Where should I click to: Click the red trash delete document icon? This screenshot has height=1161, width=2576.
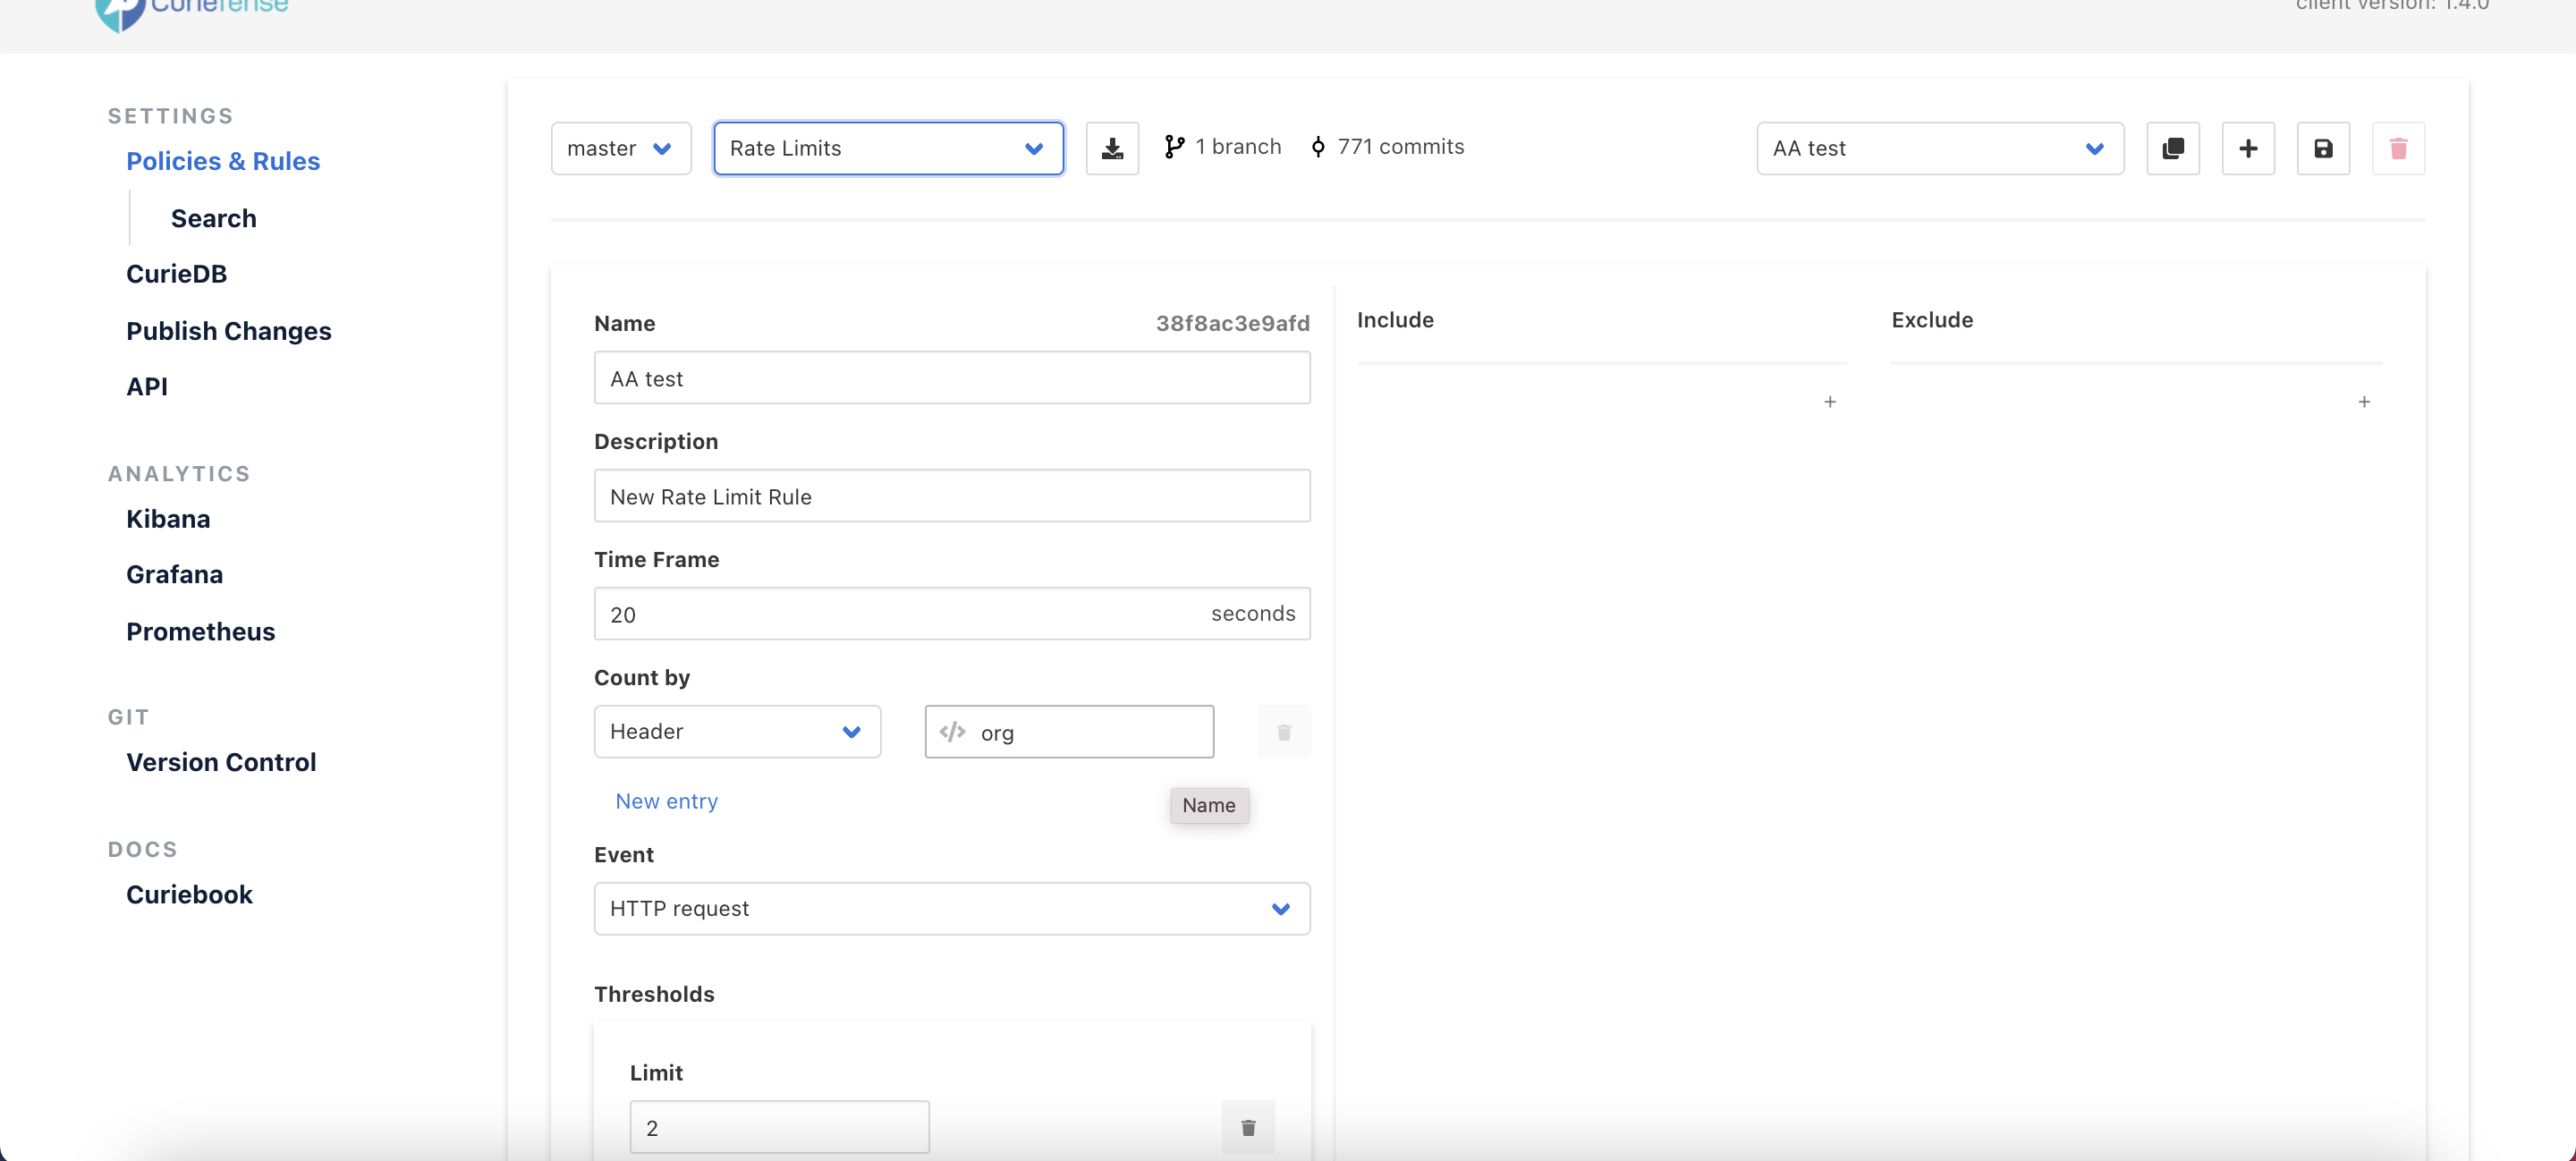(x=2397, y=148)
